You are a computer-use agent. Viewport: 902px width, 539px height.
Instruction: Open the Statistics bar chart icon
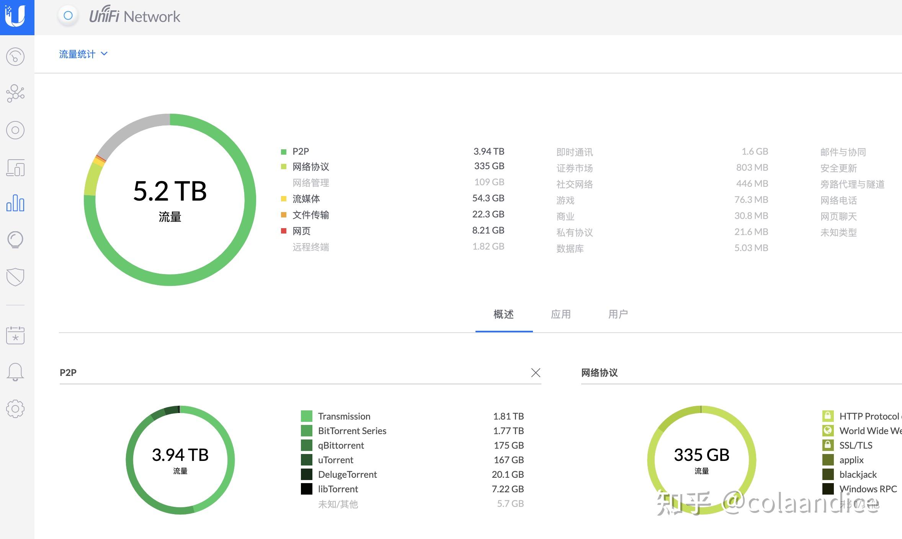[15, 203]
